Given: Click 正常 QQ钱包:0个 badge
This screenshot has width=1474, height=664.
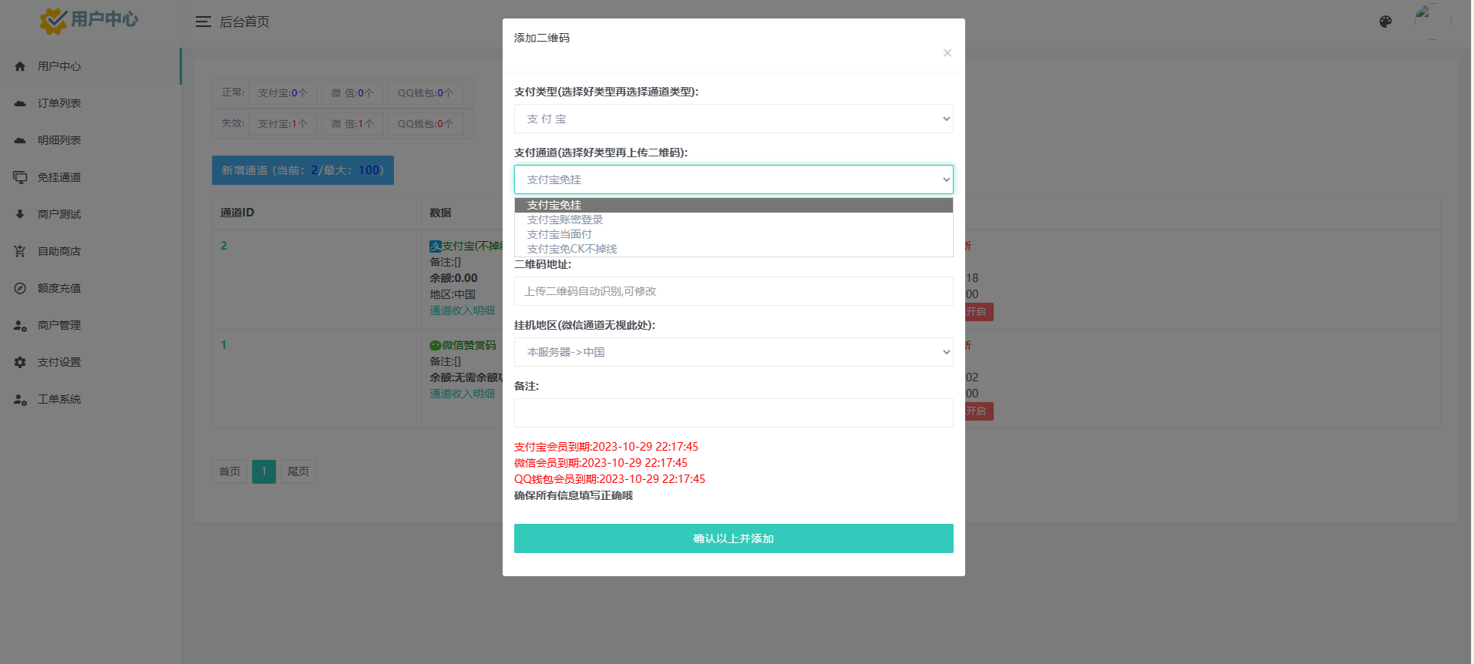Looking at the screenshot, I should tap(426, 93).
